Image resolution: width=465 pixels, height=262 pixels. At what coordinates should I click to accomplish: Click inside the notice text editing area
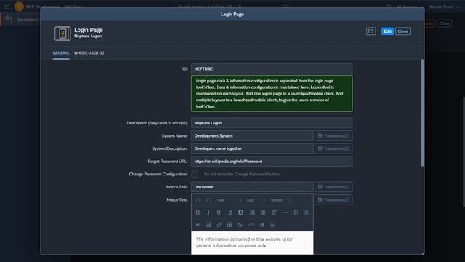[252, 242]
